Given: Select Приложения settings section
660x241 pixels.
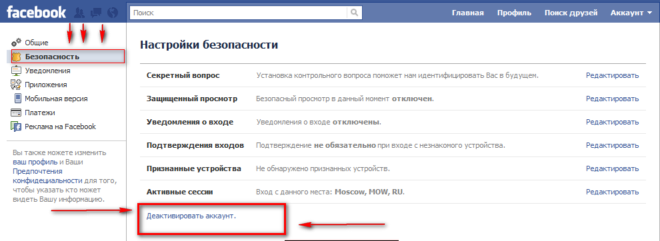Looking at the screenshot, I should tap(46, 85).
